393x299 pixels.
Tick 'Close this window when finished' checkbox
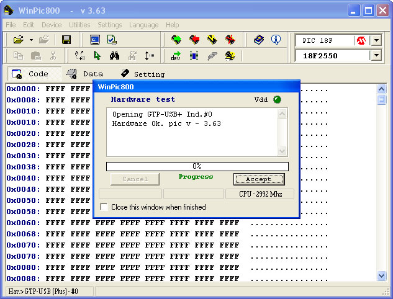click(104, 207)
